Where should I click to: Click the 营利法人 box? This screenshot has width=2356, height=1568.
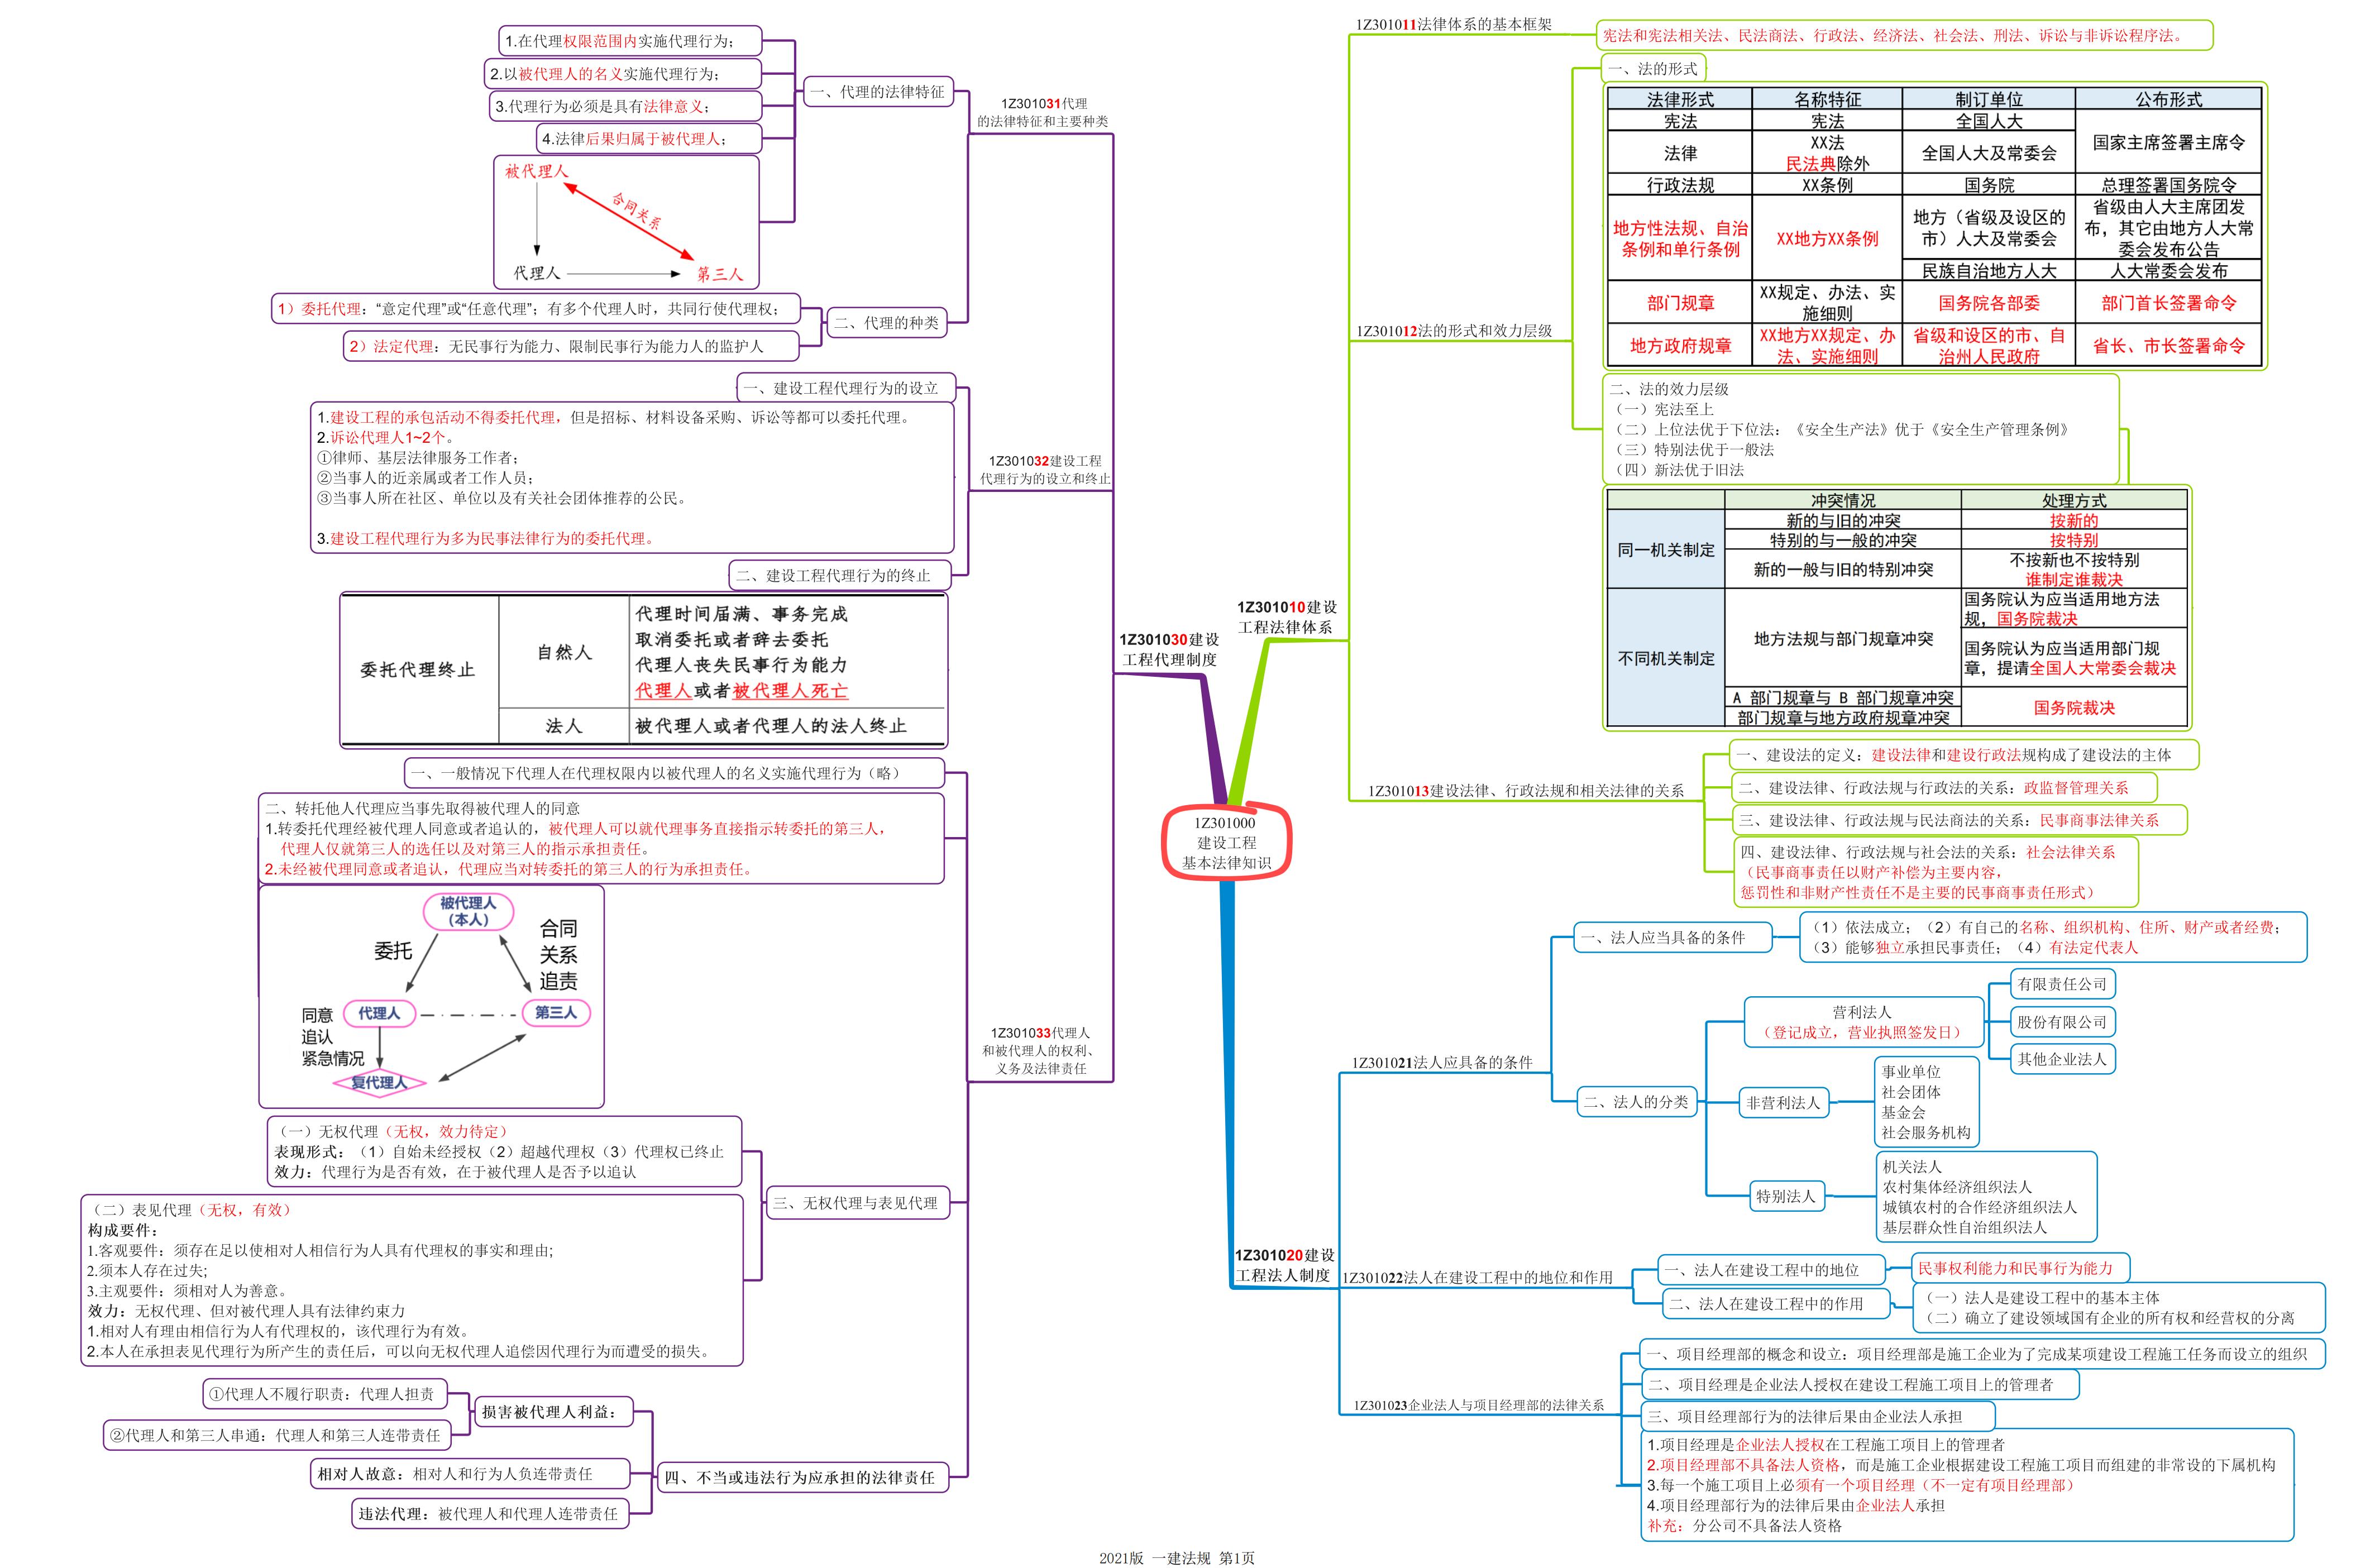(1863, 1022)
